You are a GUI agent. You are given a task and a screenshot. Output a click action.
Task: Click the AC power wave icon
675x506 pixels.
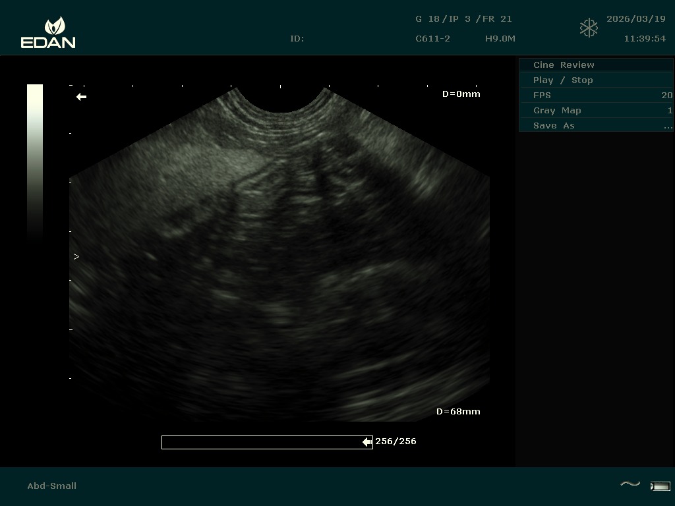(x=630, y=485)
